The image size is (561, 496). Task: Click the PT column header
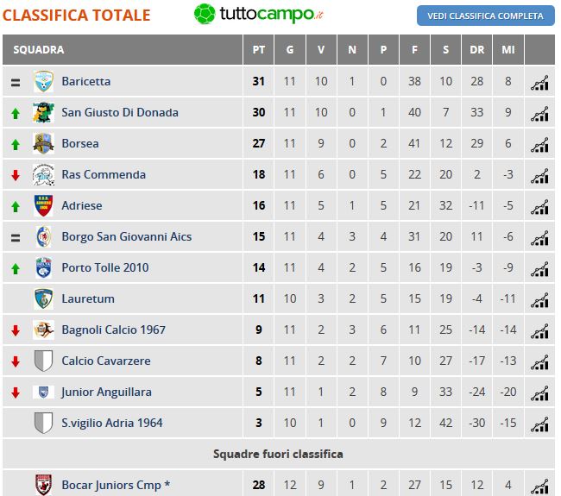259,50
